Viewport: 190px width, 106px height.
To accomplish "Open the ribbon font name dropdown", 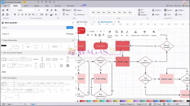I will point(35,10).
